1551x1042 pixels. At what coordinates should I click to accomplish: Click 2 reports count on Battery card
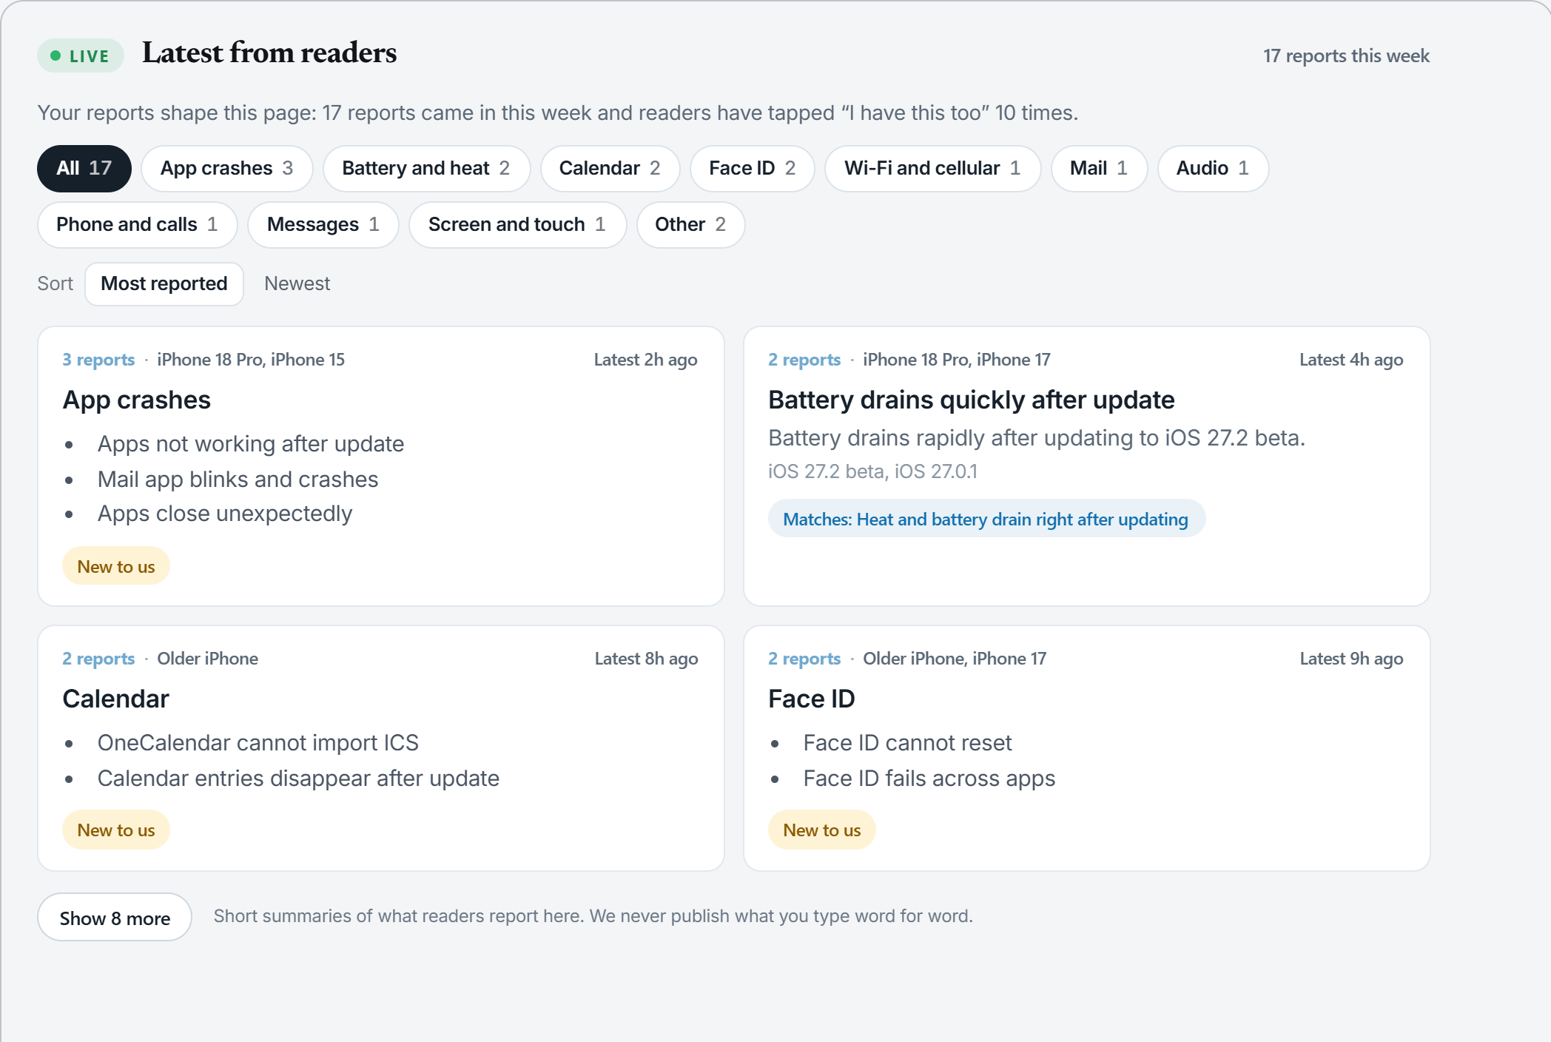[x=804, y=360]
